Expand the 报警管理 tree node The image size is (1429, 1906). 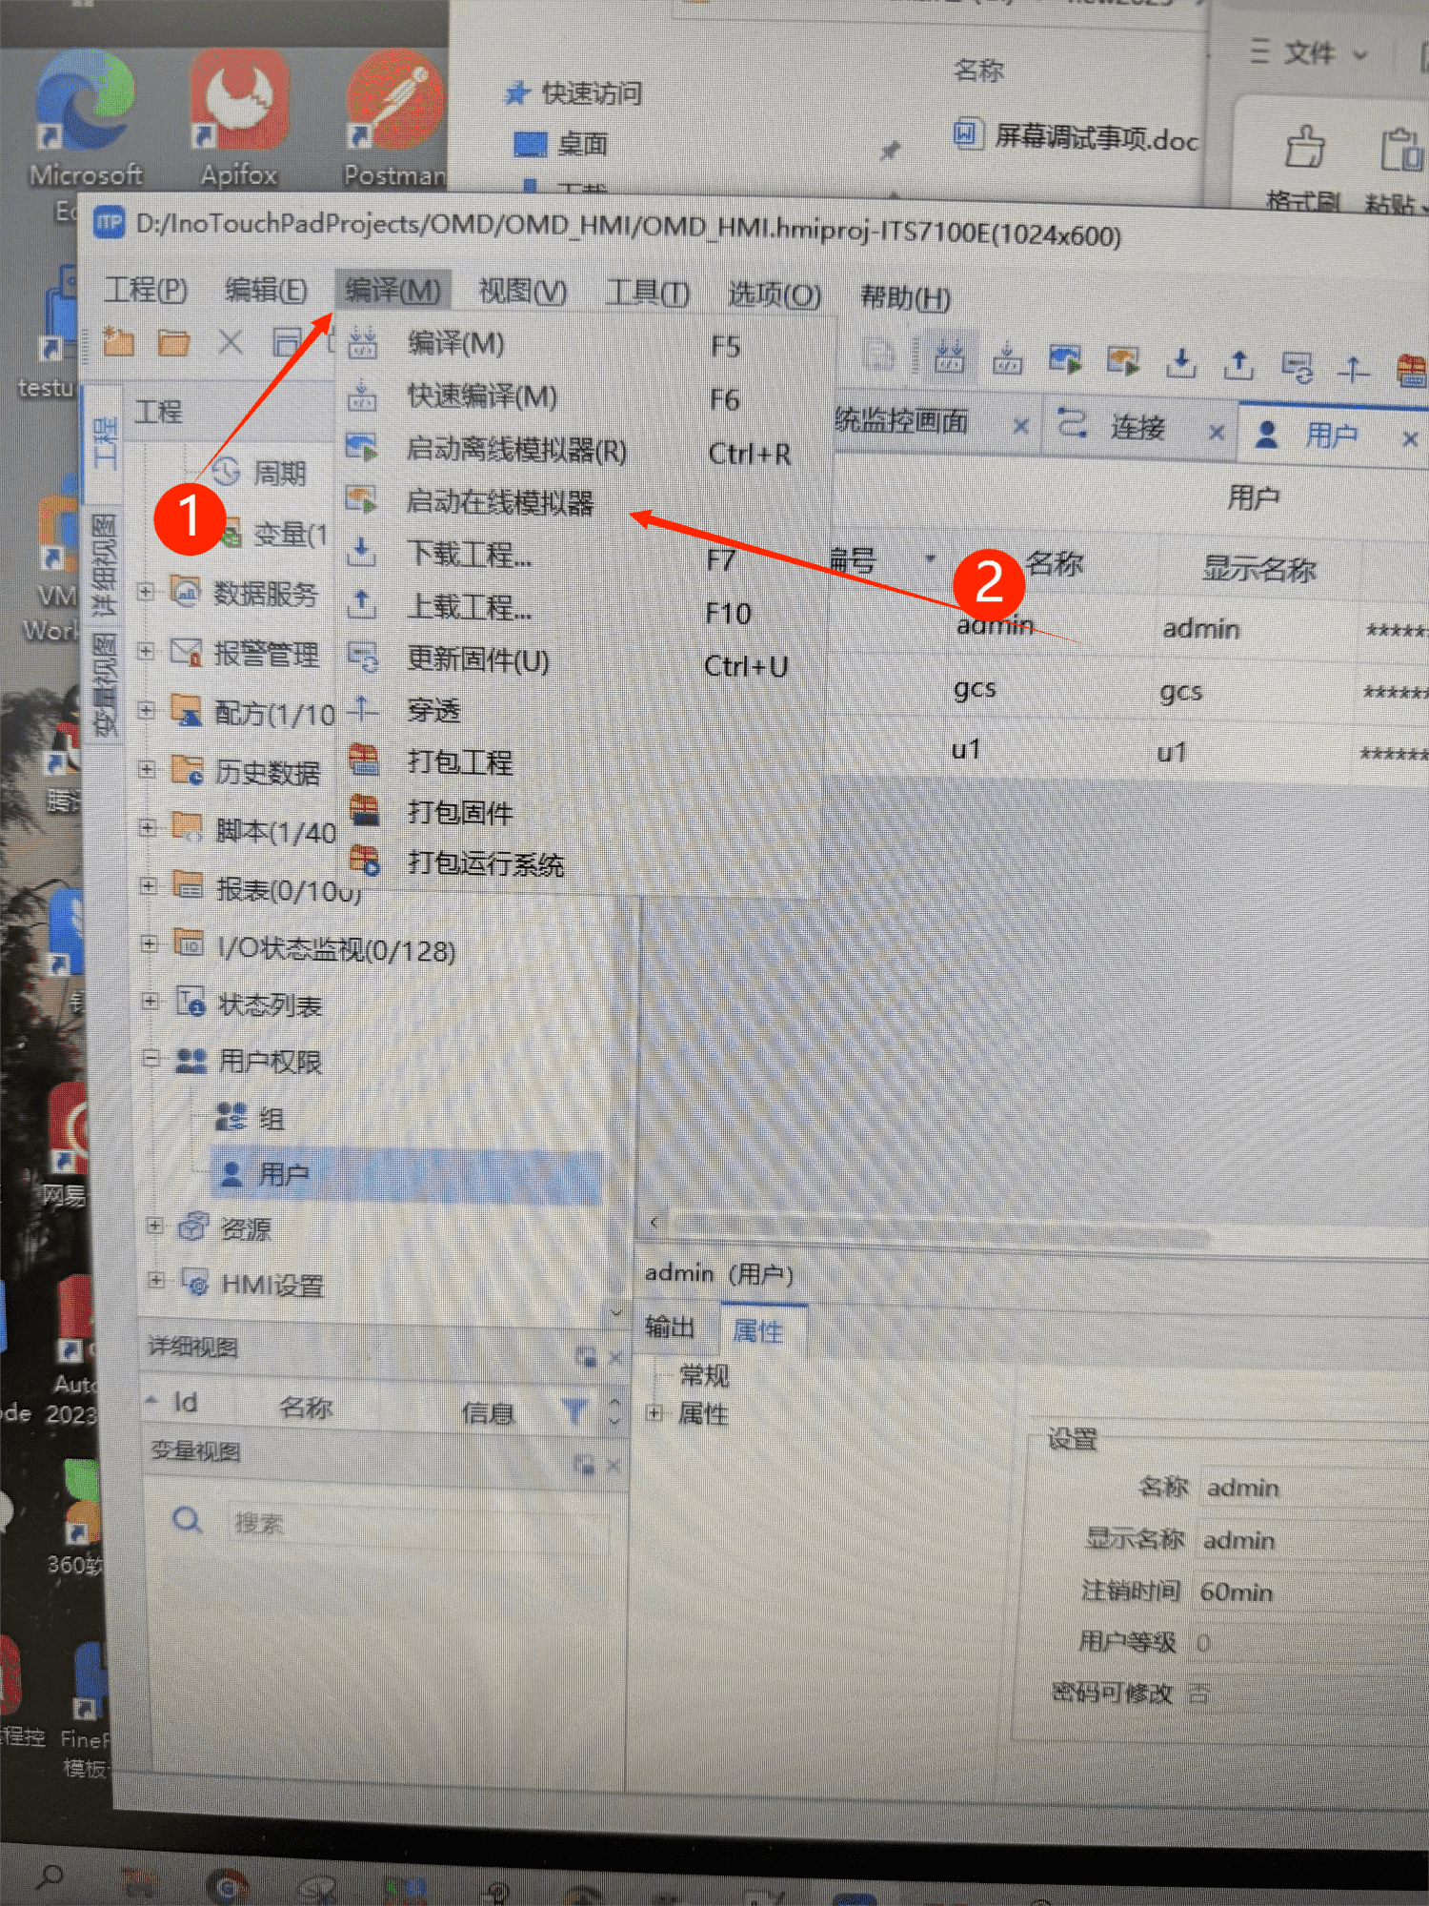[147, 651]
